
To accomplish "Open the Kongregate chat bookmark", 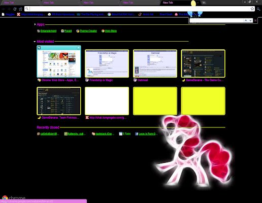I will 31,14.
